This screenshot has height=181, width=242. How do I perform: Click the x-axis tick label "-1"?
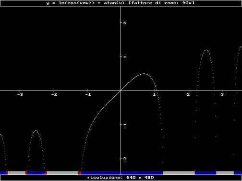tap(88, 94)
